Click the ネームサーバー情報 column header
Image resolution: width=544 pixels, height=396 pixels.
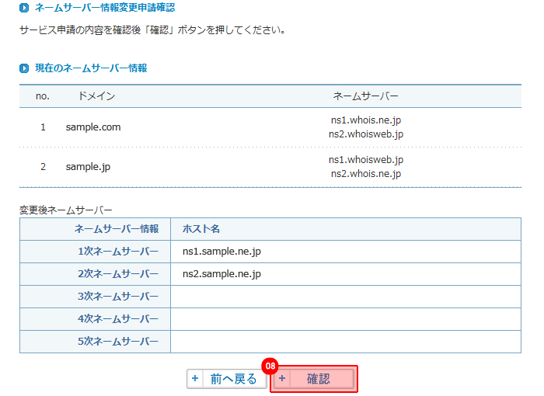point(117,229)
